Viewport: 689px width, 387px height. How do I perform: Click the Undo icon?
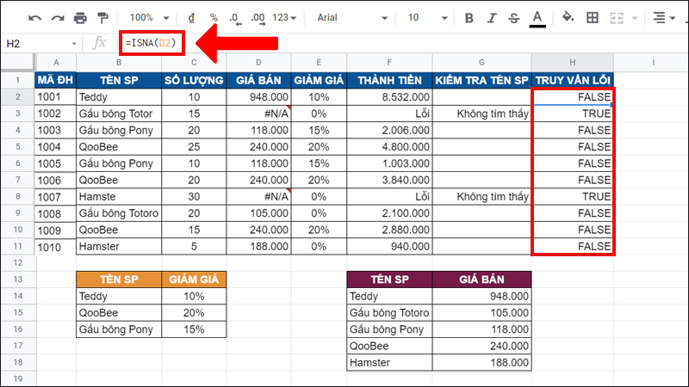coord(35,17)
